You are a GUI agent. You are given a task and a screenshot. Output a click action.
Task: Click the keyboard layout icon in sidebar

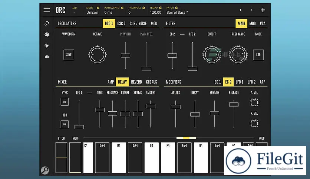[47, 57]
